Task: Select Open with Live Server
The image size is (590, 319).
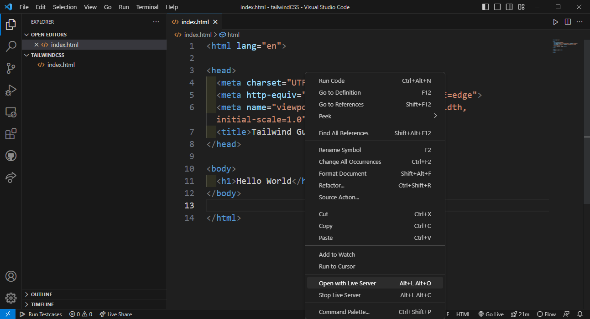Action: [347, 283]
